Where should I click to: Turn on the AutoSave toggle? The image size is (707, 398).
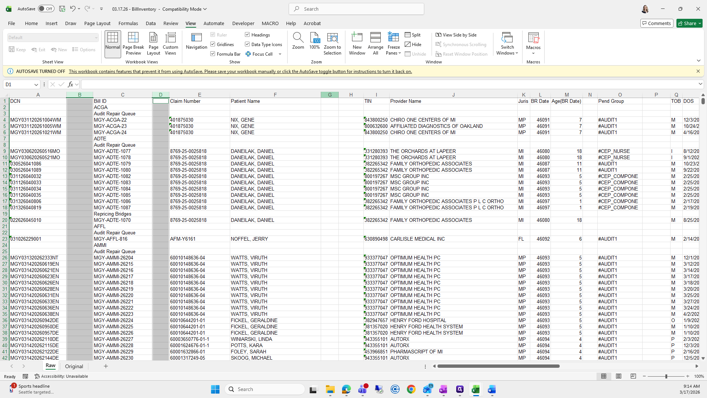pyautogui.click(x=46, y=9)
